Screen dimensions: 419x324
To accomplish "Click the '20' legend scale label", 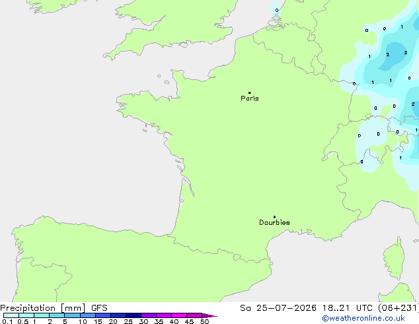I will click(x=113, y=321).
